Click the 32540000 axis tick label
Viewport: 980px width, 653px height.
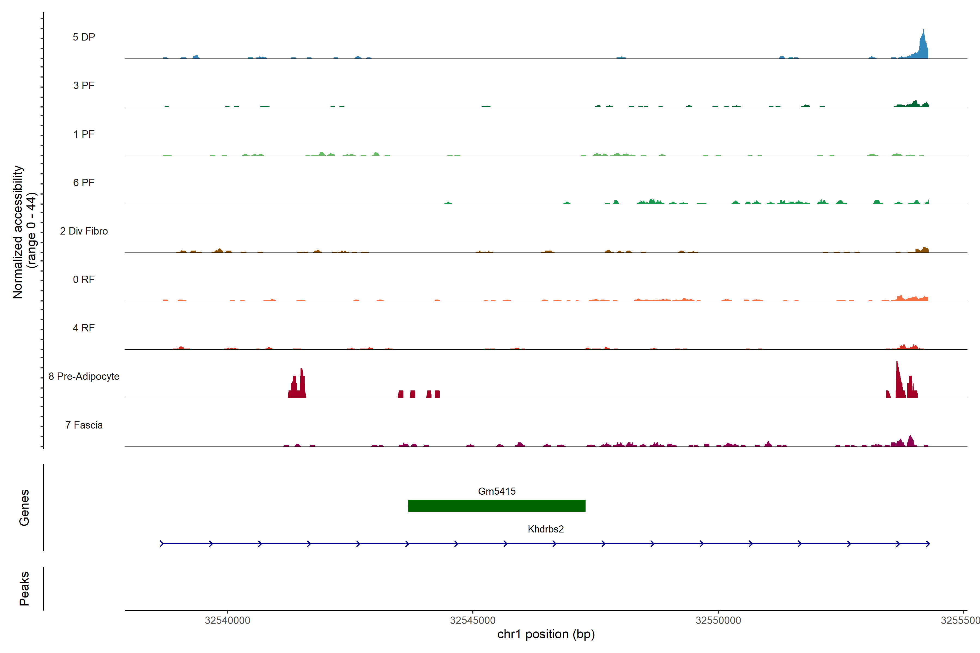click(228, 620)
